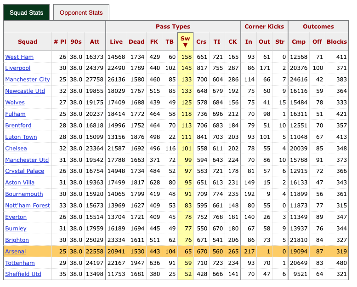Select Wolves' Str value 15

pos(282,103)
